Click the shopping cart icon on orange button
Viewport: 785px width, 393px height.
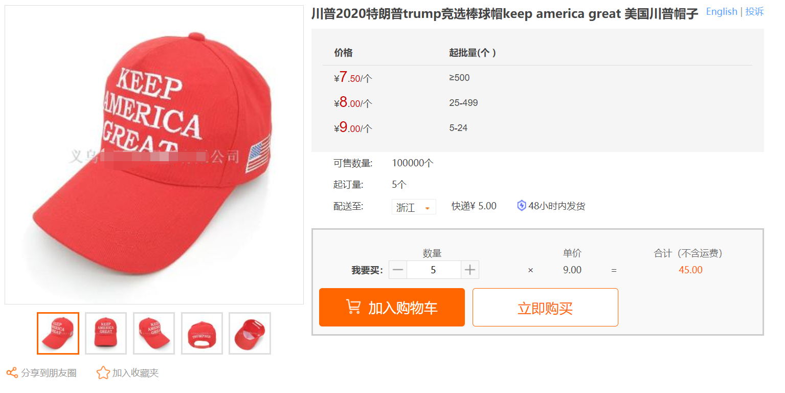[353, 307]
